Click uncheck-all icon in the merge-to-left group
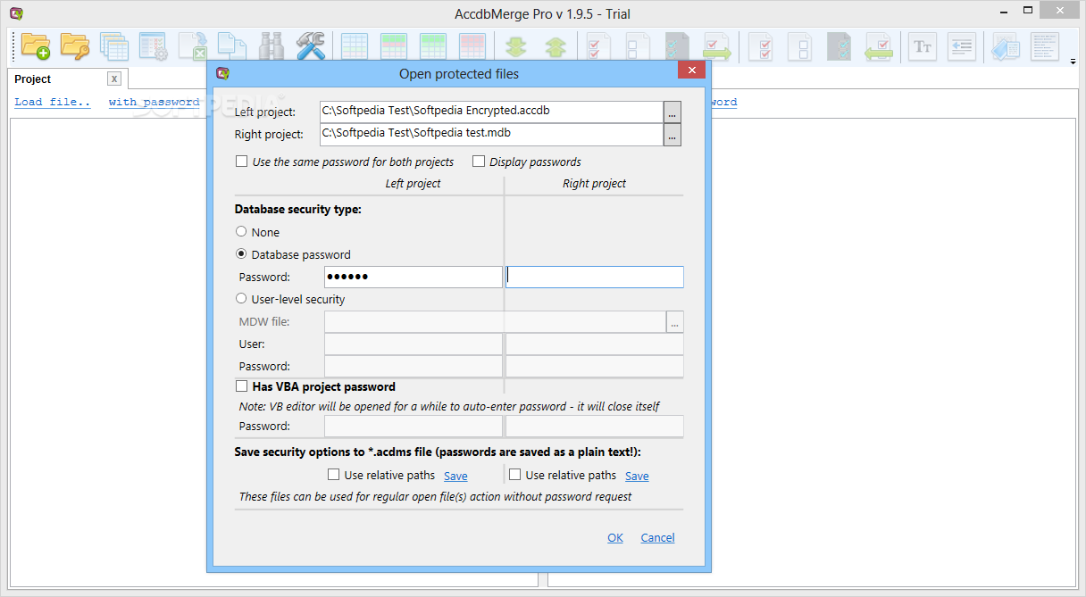This screenshot has height=597, width=1086. pos(800,46)
